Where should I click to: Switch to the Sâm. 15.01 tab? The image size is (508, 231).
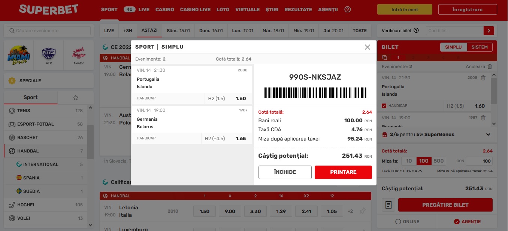pos(178,31)
